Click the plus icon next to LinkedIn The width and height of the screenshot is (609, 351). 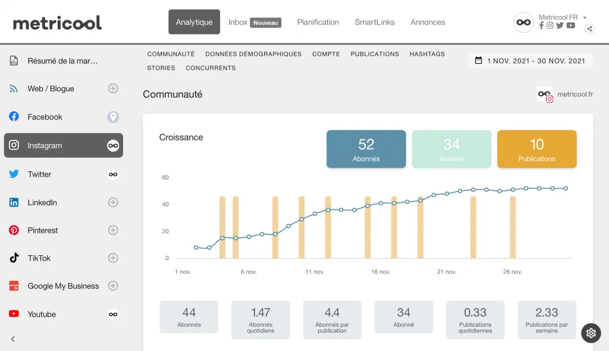click(113, 202)
